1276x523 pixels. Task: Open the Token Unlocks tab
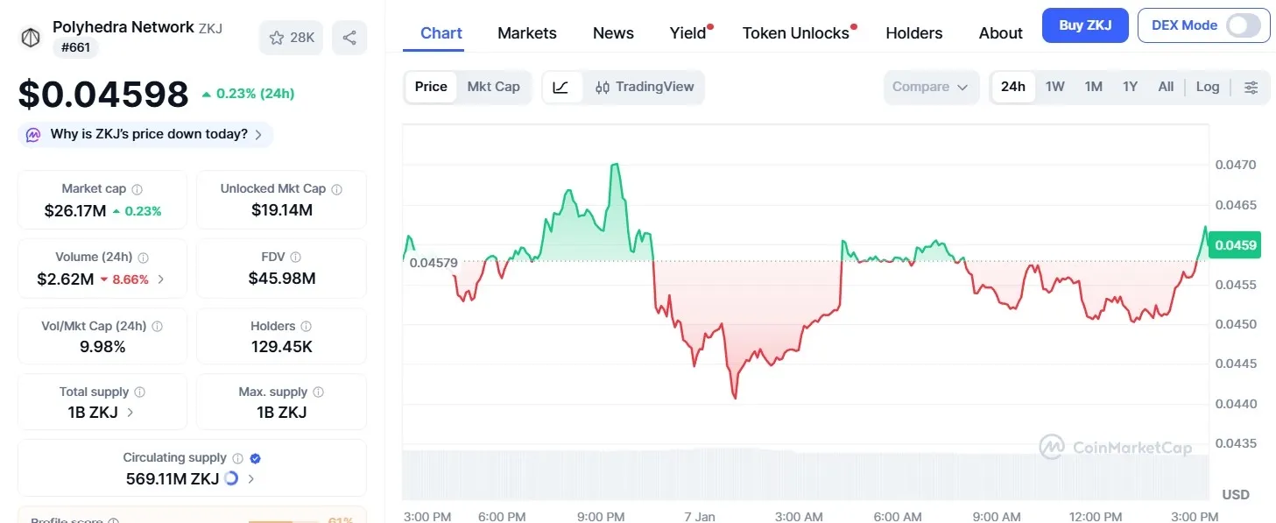tap(797, 32)
